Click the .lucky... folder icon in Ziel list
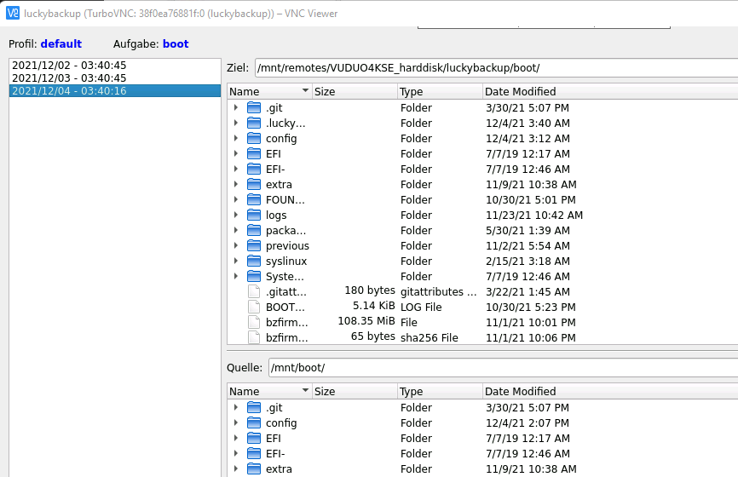 coord(254,124)
